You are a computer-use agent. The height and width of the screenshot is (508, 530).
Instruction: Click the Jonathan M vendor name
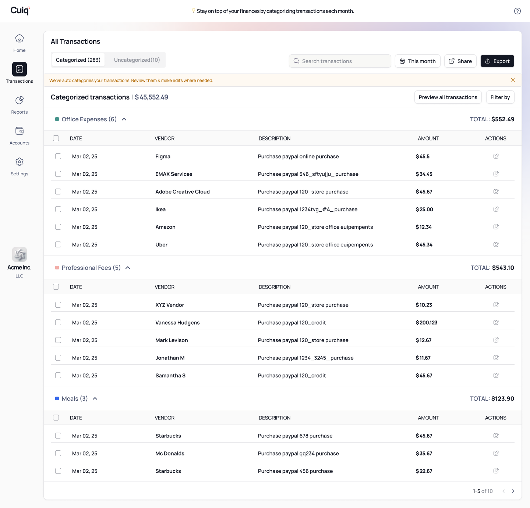coord(170,358)
